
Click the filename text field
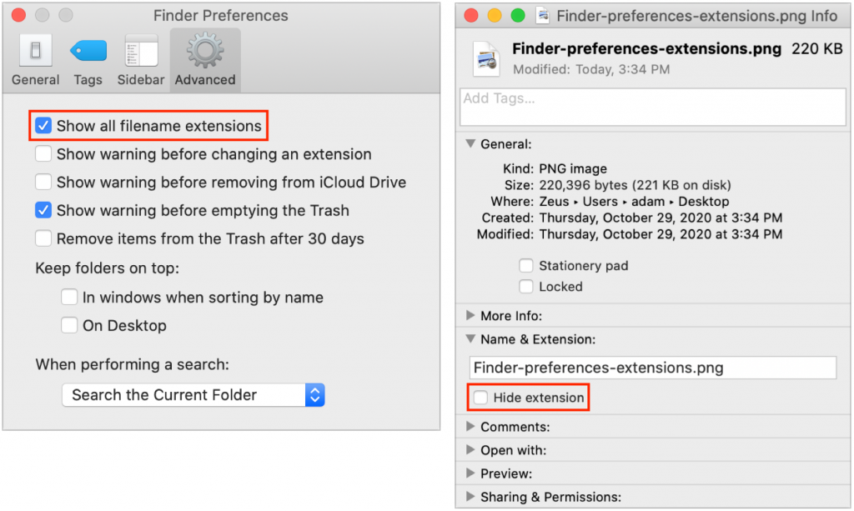point(652,368)
